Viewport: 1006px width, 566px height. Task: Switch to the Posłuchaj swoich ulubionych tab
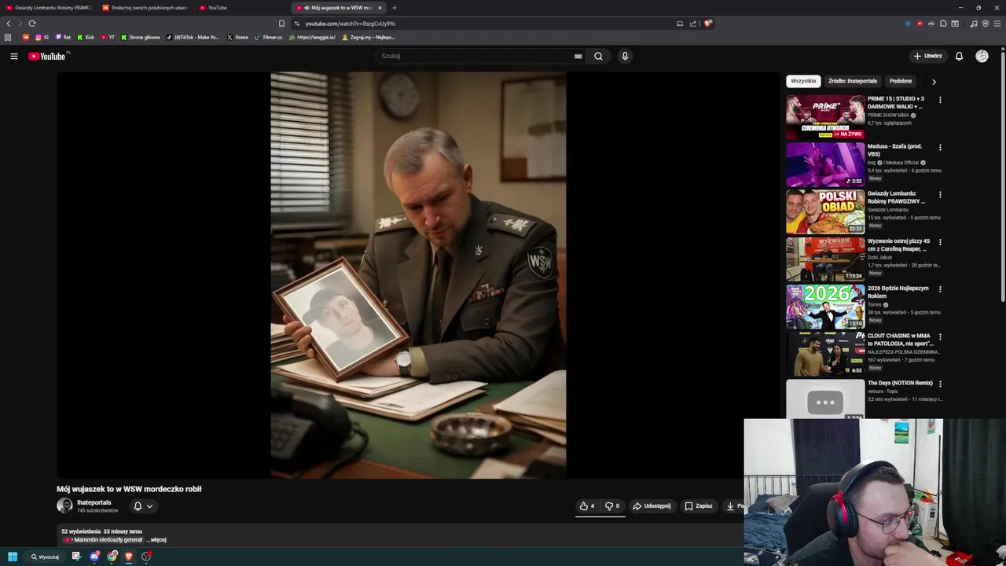point(145,8)
